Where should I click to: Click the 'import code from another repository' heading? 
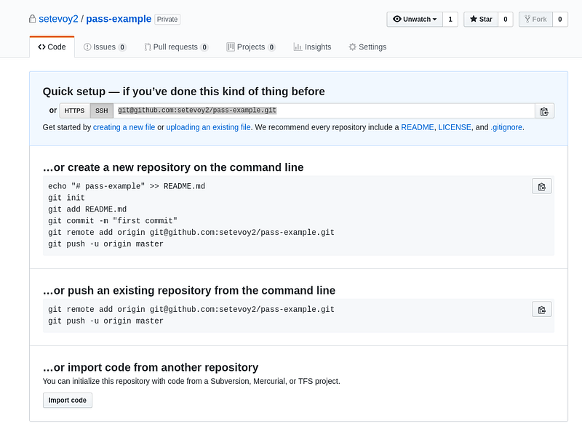[151, 367]
